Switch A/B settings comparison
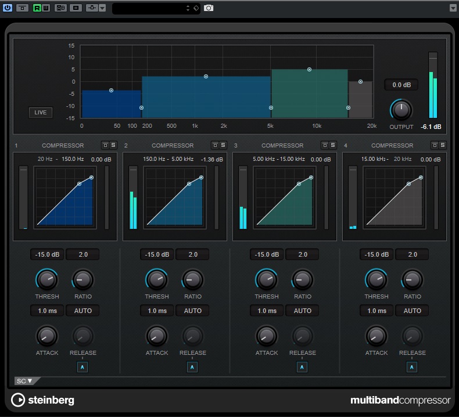 point(60,8)
